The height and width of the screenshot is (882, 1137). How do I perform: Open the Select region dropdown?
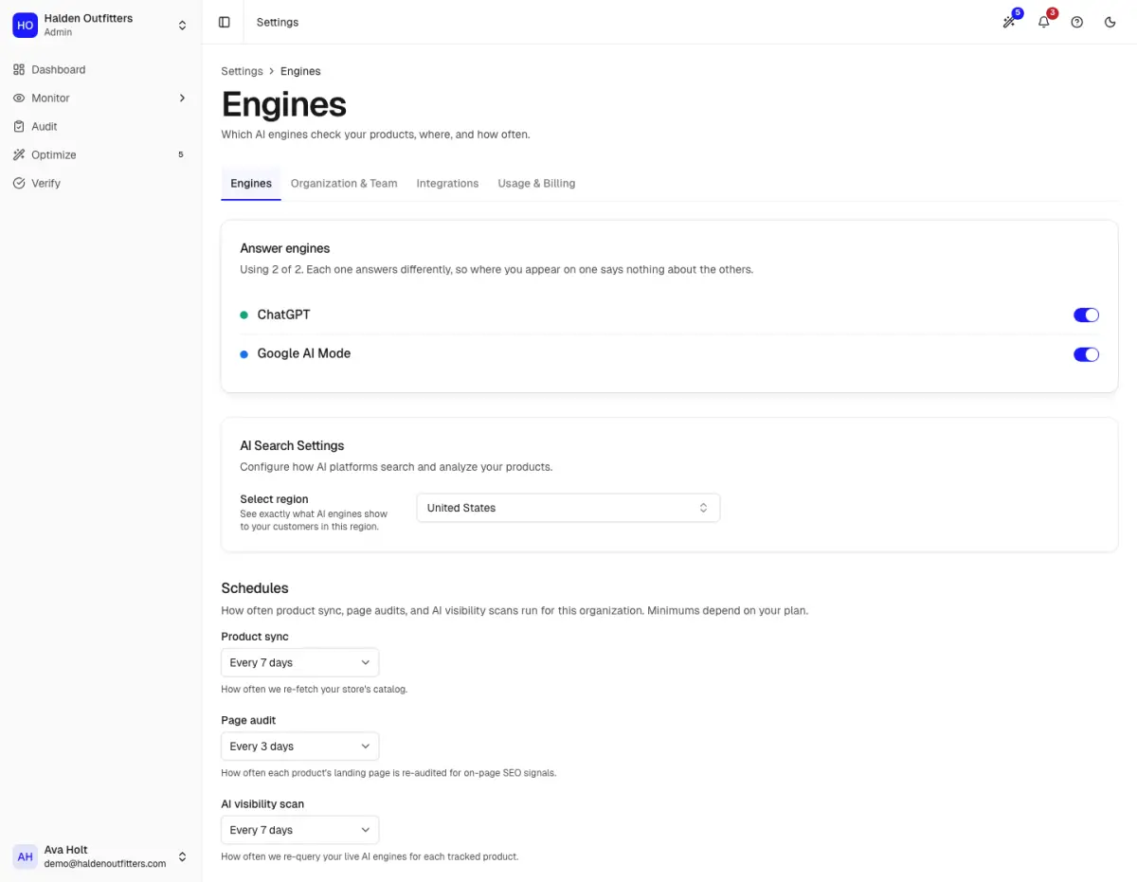tap(568, 508)
